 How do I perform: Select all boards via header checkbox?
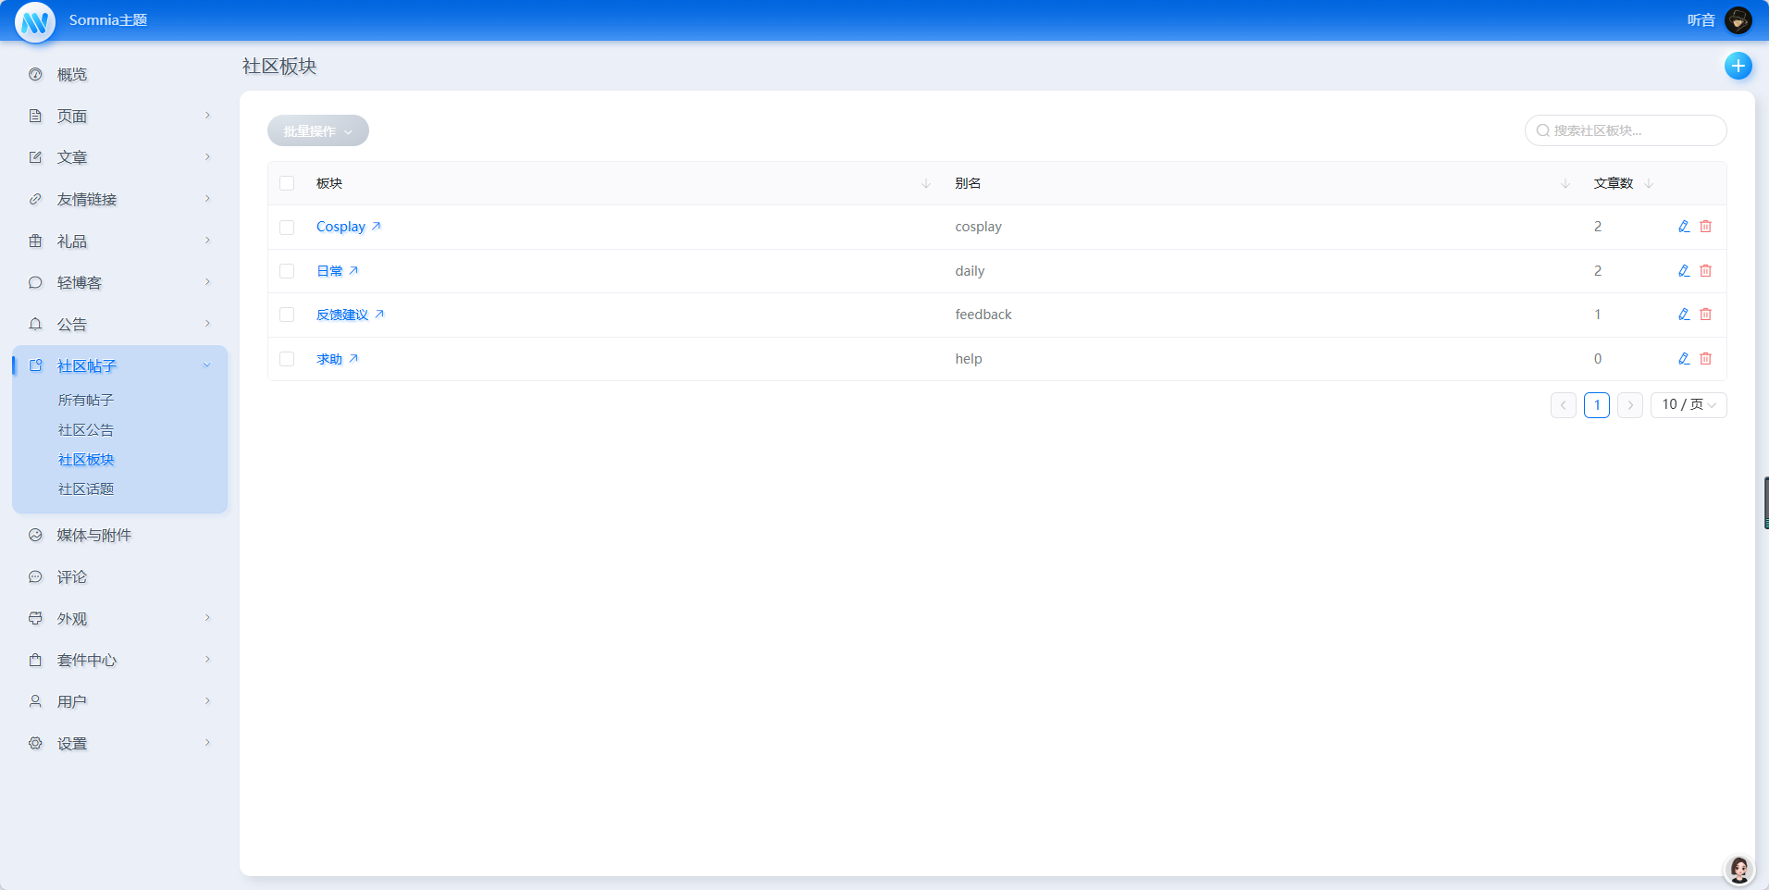point(287,184)
